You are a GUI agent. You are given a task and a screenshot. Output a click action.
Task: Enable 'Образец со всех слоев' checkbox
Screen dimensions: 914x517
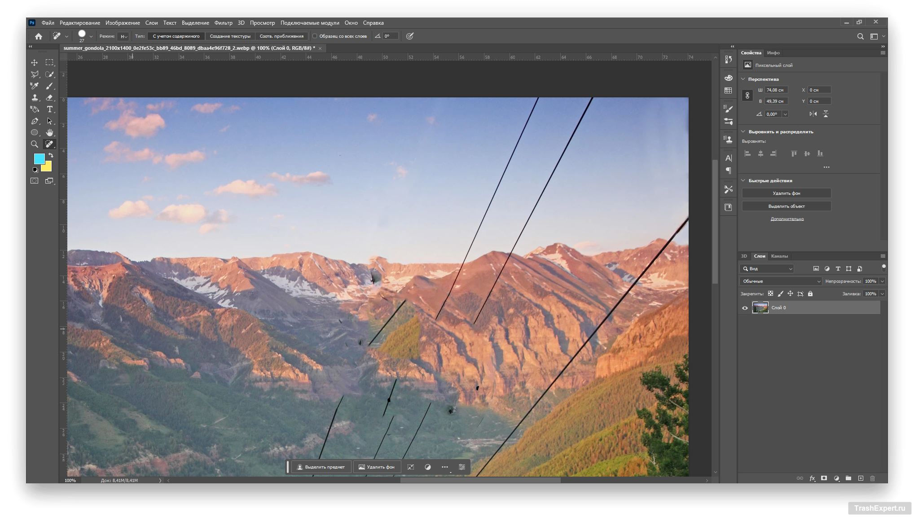315,36
